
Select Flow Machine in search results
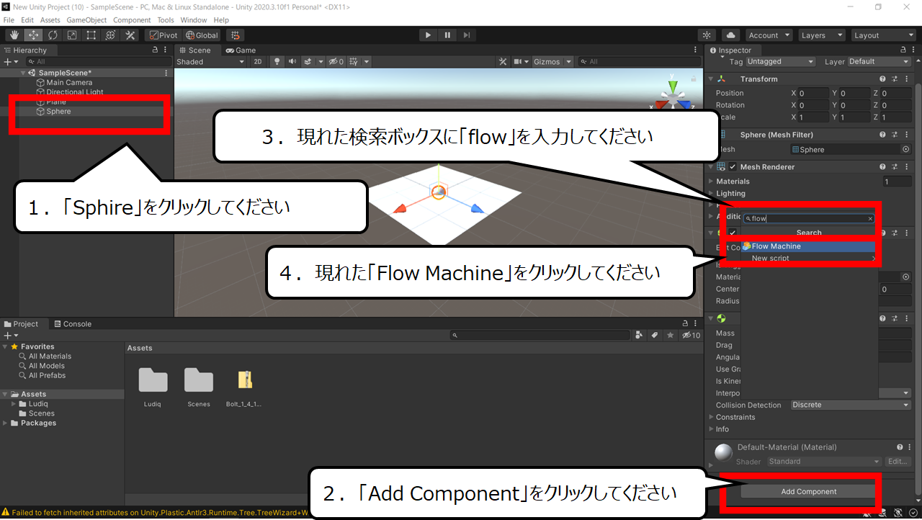pos(808,246)
